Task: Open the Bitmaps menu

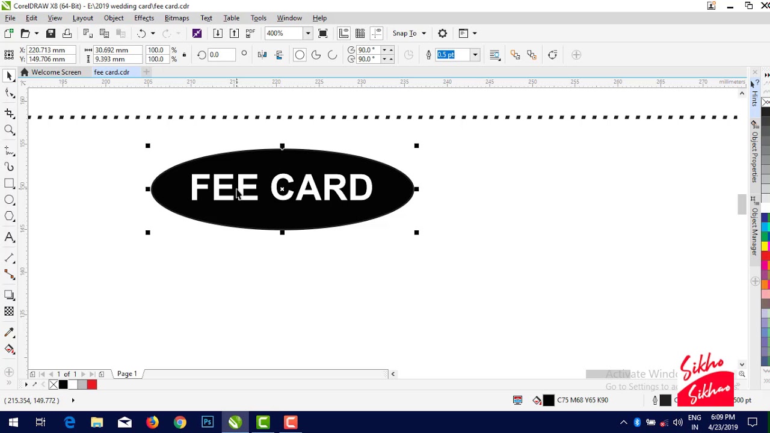Action: 177,18
